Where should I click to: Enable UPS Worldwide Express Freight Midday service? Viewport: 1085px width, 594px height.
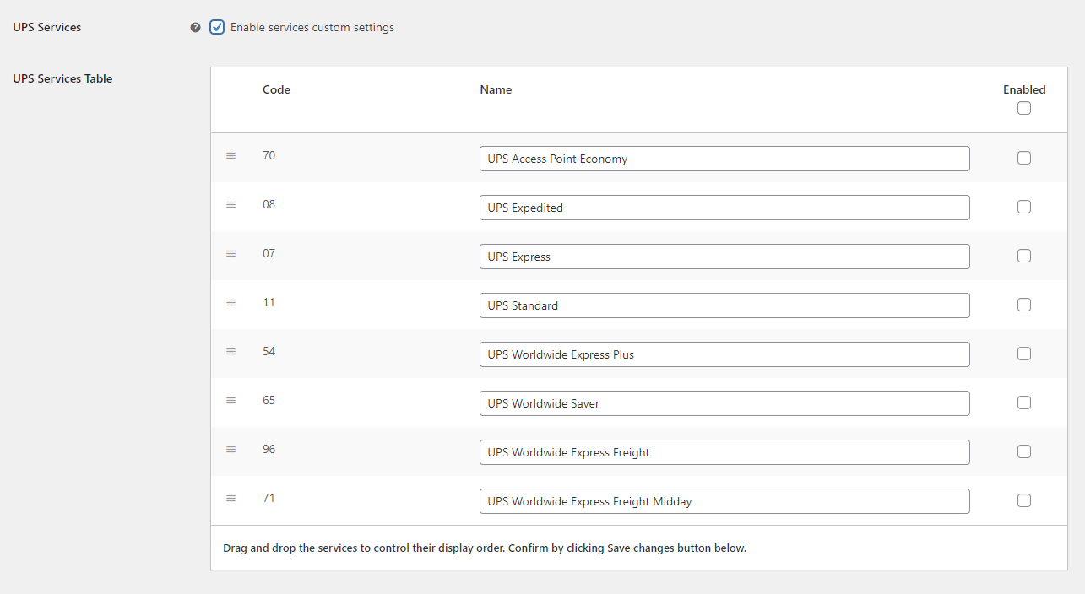(1024, 500)
